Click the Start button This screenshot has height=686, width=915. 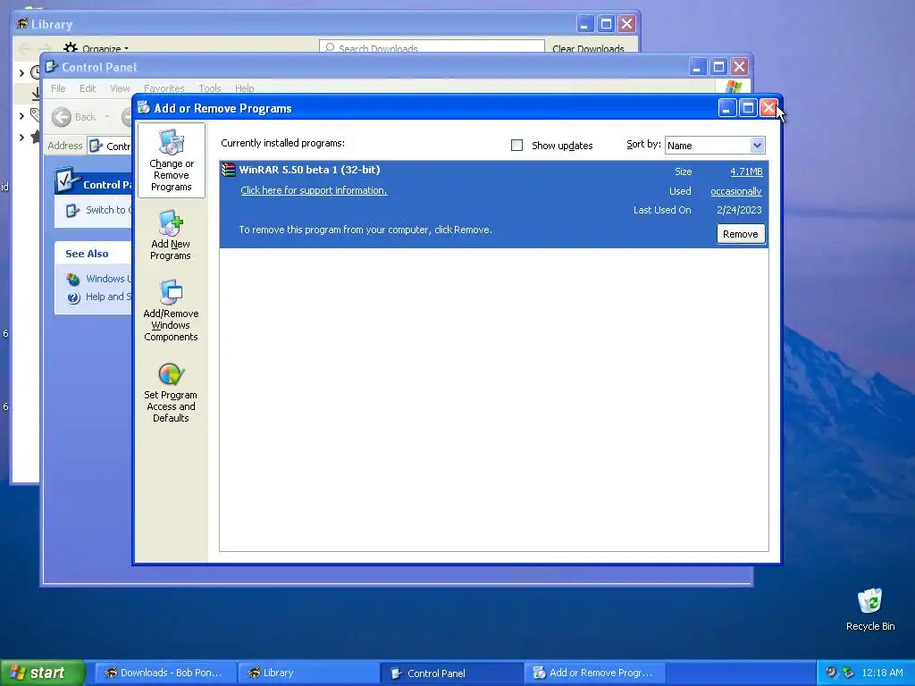tap(42, 673)
